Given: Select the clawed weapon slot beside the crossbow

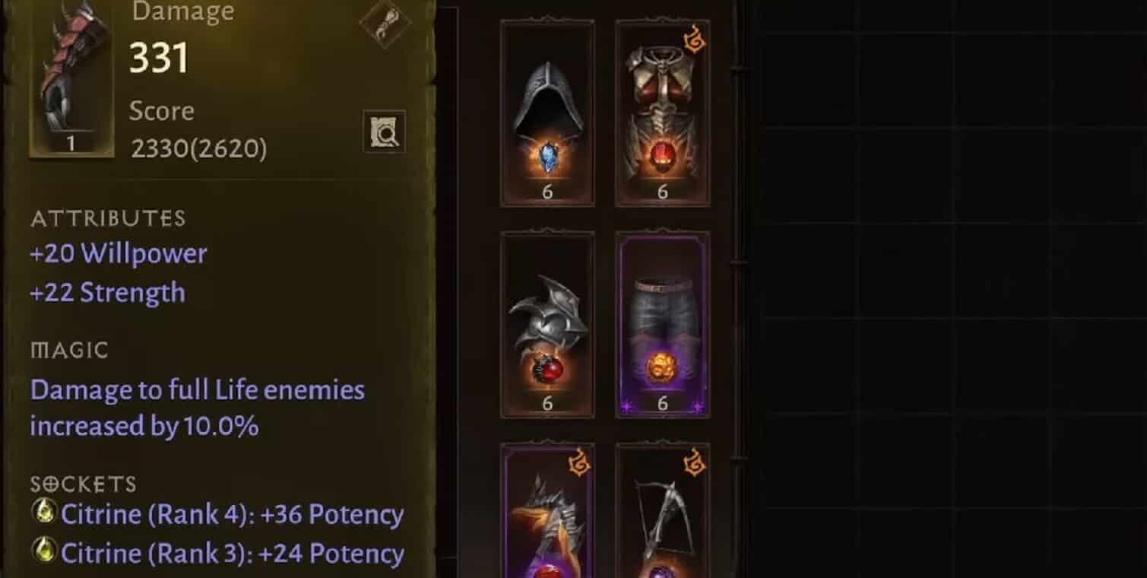Looking at the screenshot, I should pos(547,511).
